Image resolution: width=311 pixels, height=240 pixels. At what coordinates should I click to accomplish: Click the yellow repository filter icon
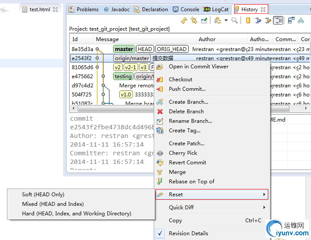pos(248,20)
